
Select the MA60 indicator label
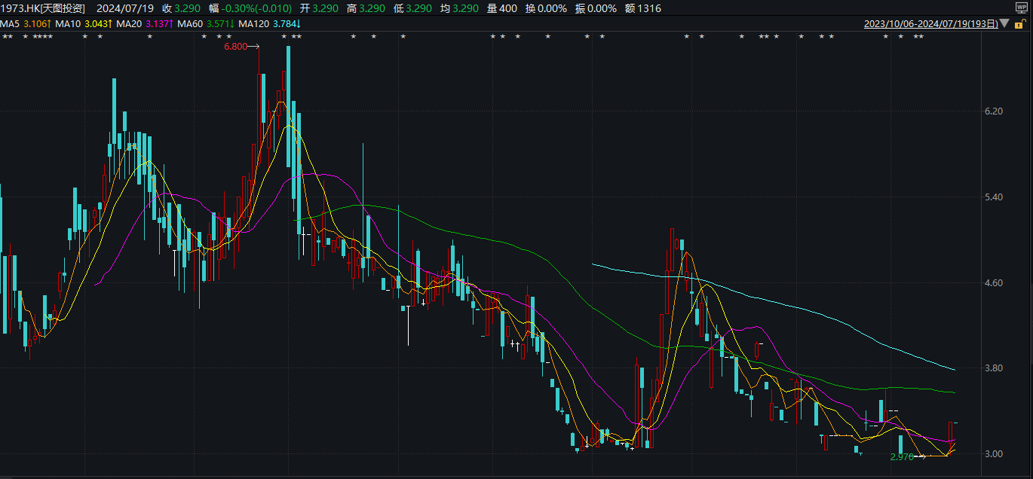click(x=190, y=23)
